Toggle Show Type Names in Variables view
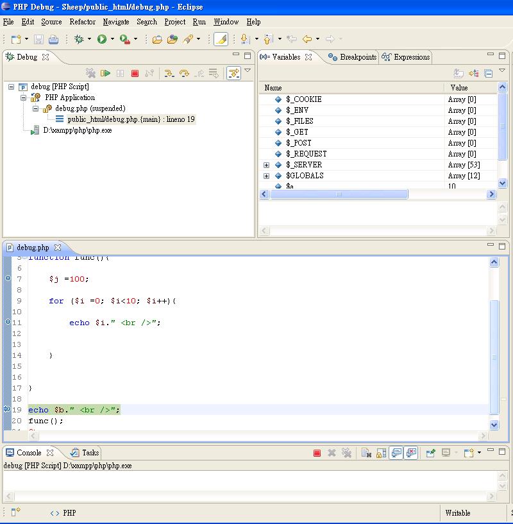Image resolution: width=513 pixels, height=524 pixels. (458, 73)
